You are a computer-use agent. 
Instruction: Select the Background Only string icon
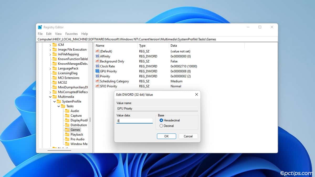coord(97,61)
